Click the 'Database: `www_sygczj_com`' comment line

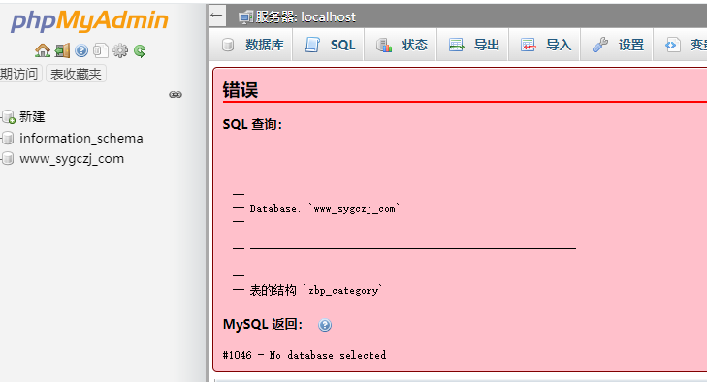coord(325,208)
